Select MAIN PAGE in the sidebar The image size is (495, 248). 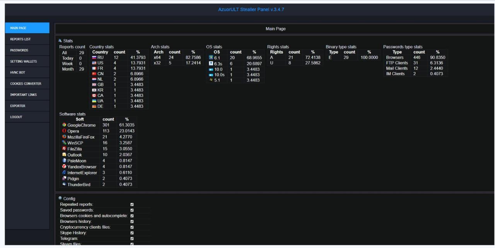(x=27, y=28)
